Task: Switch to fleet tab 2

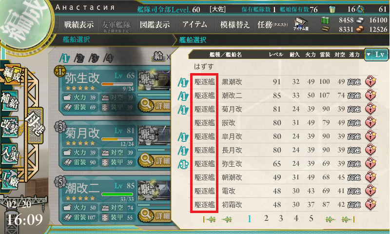Action: [79, 58]
